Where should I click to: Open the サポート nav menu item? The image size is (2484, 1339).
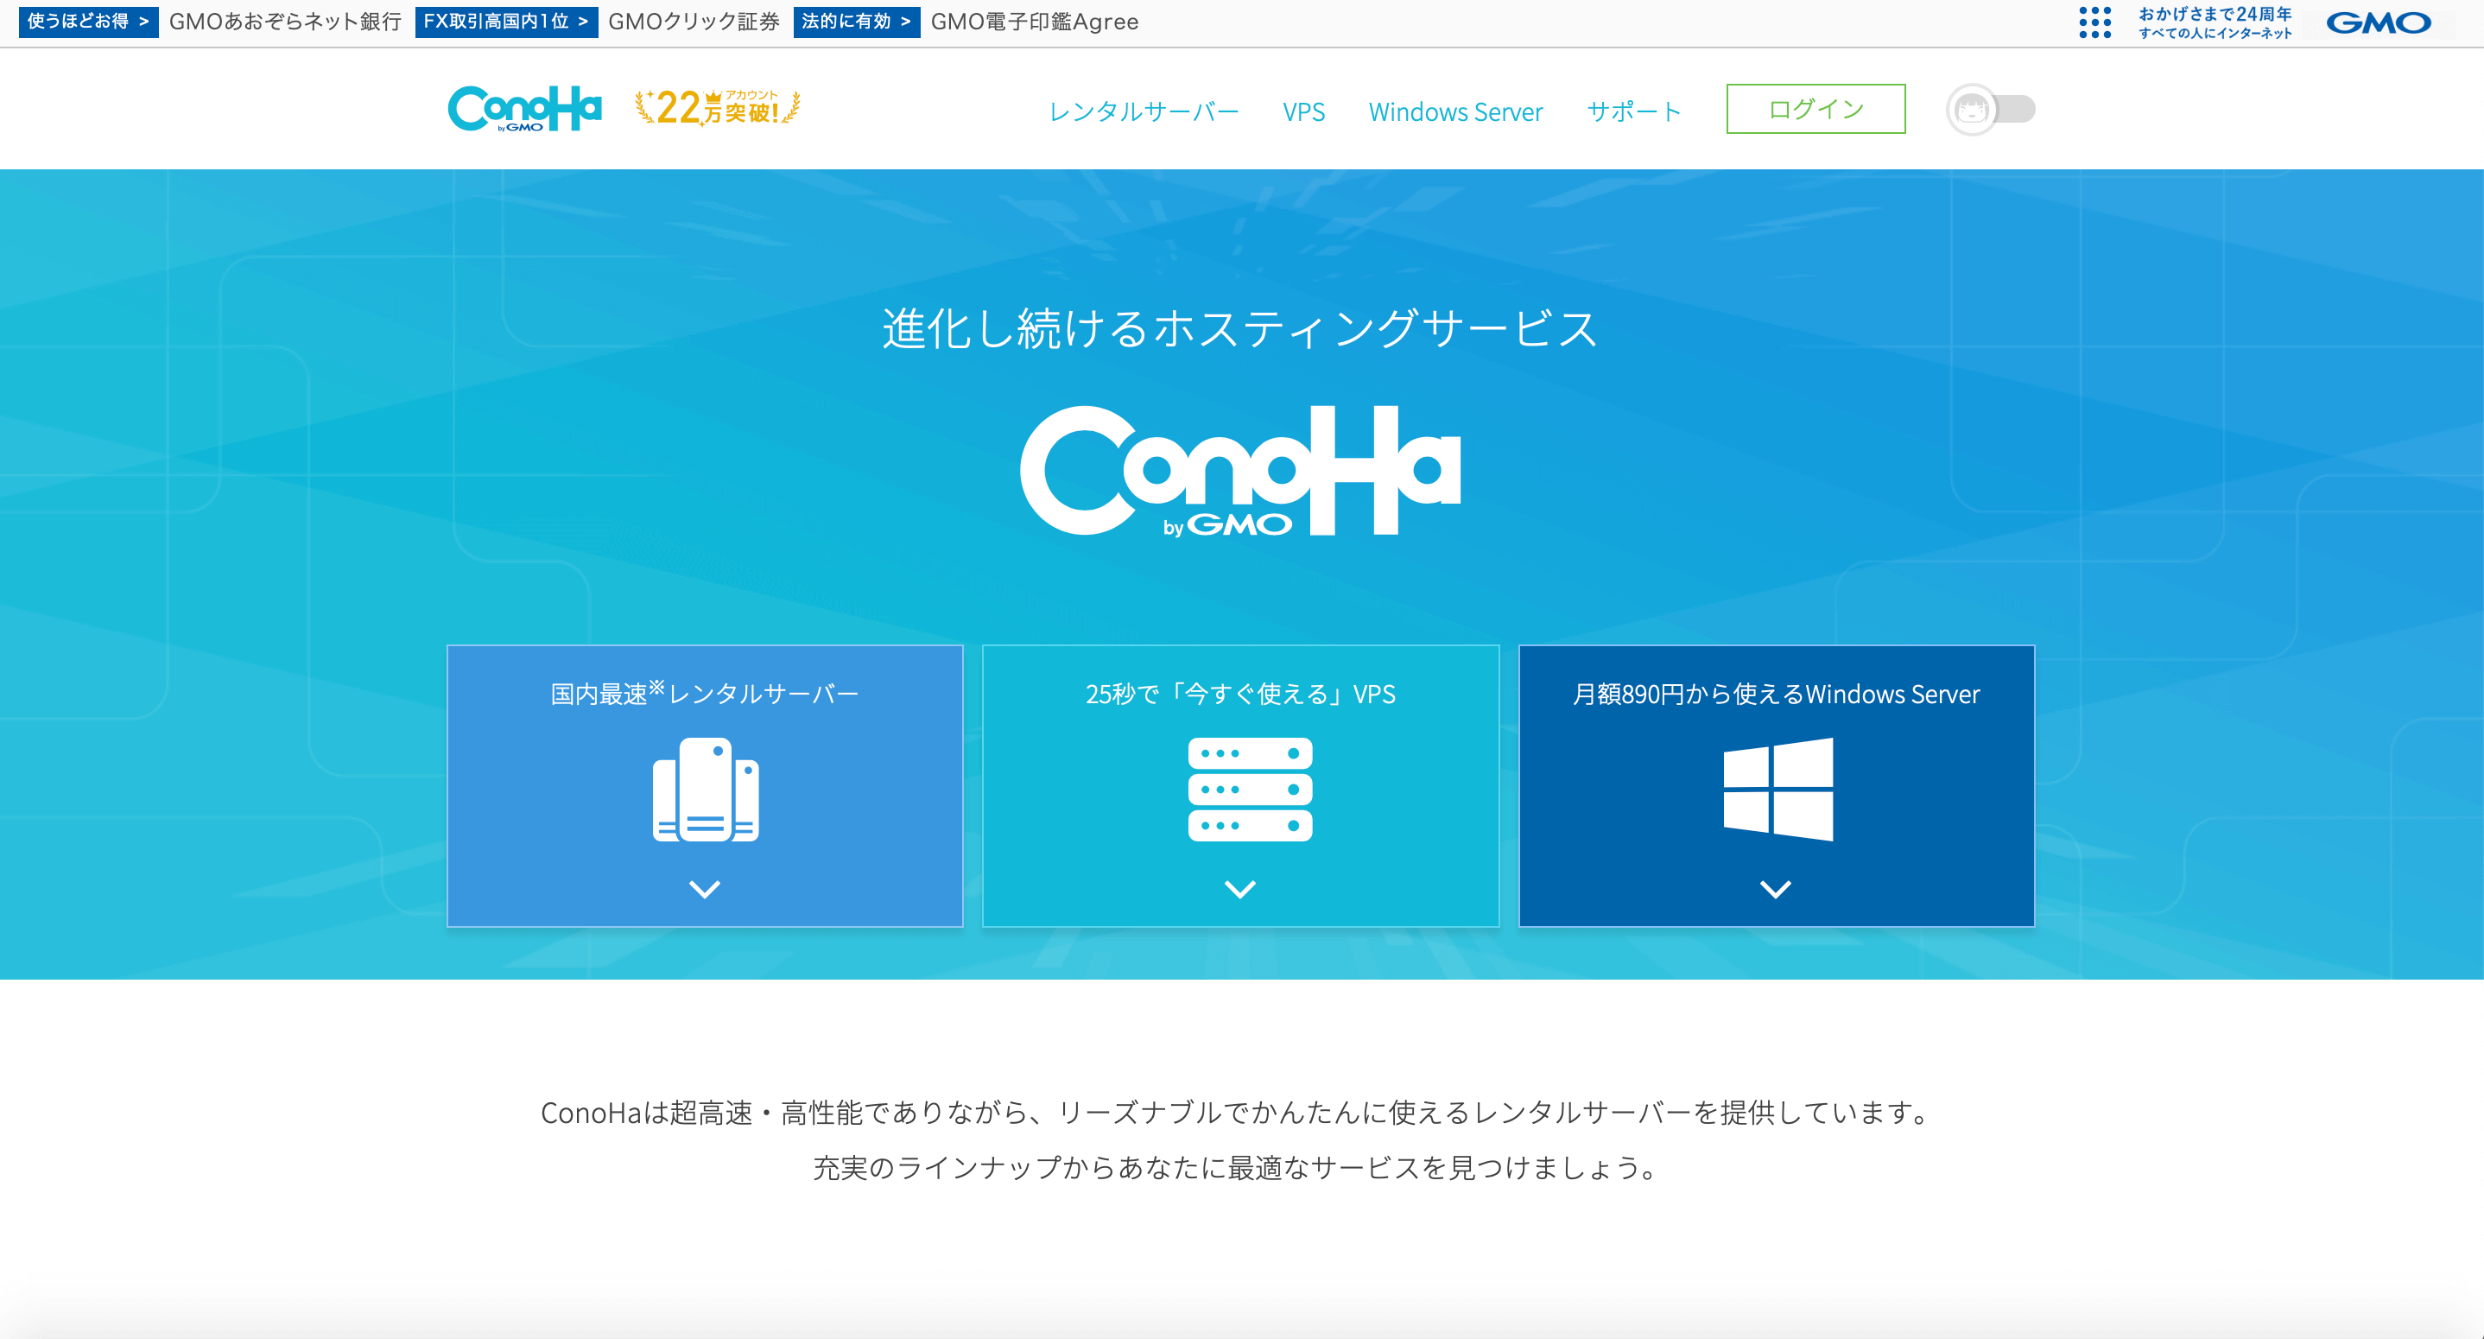click(x=1633, y=112)
